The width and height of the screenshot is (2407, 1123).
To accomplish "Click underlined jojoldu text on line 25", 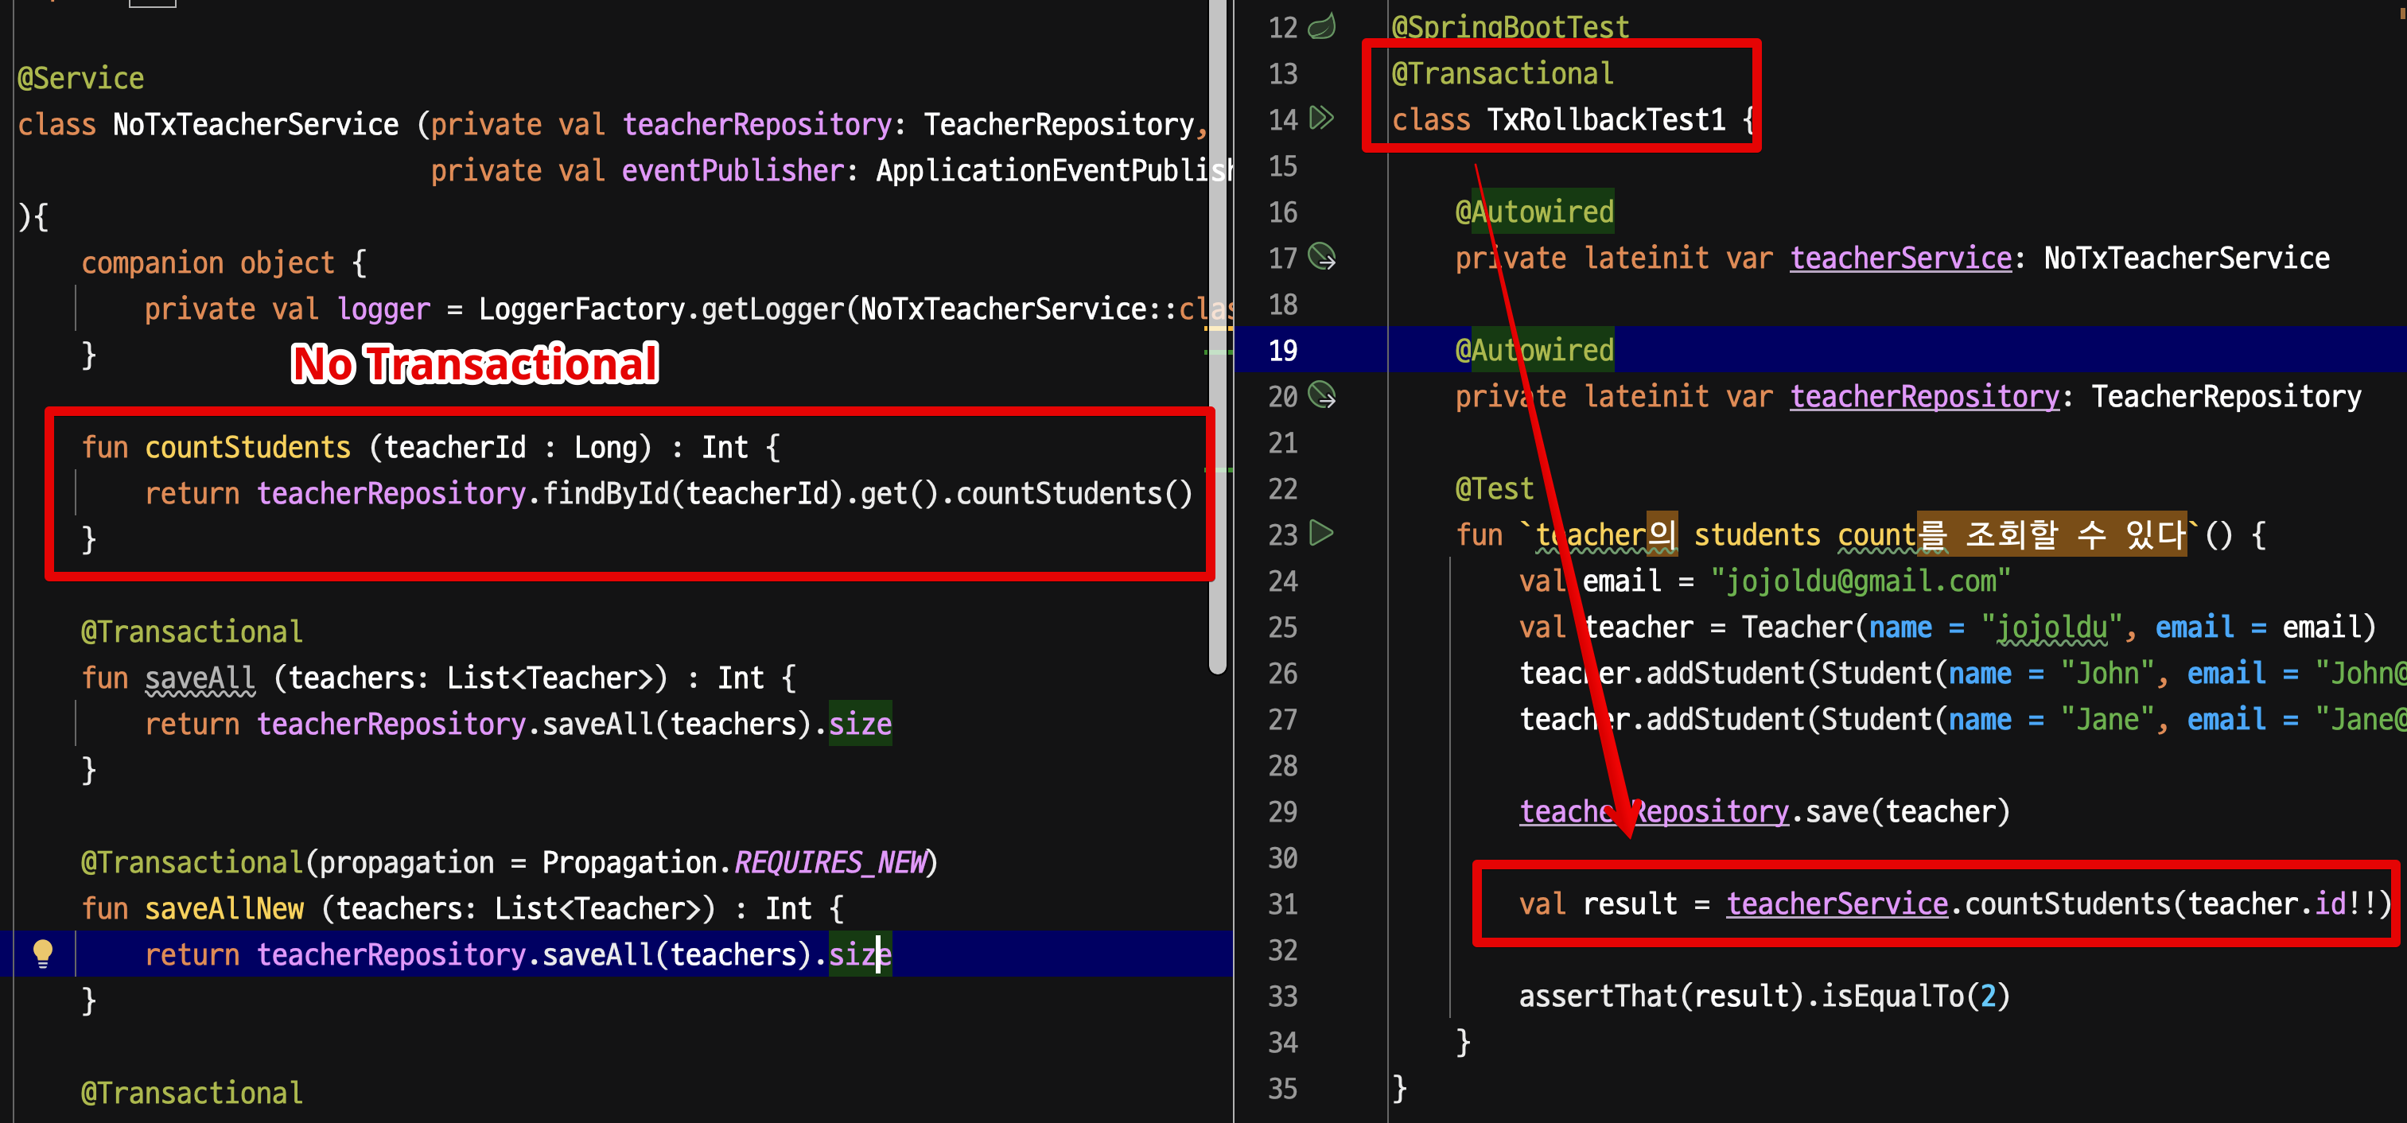I will pos(2052,627).
